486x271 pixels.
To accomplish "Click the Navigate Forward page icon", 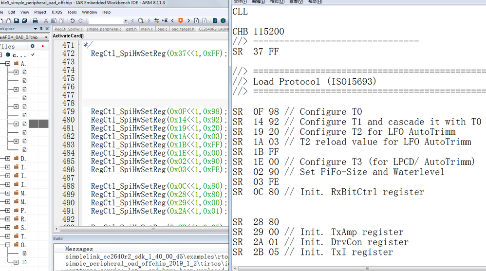I will (205, 21).
